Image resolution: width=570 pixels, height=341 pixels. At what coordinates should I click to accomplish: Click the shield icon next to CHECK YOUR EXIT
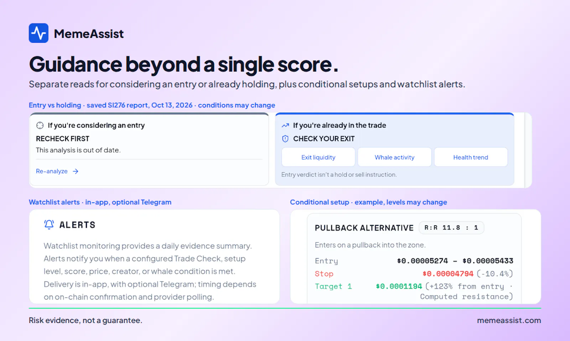[x=285, y=139]
